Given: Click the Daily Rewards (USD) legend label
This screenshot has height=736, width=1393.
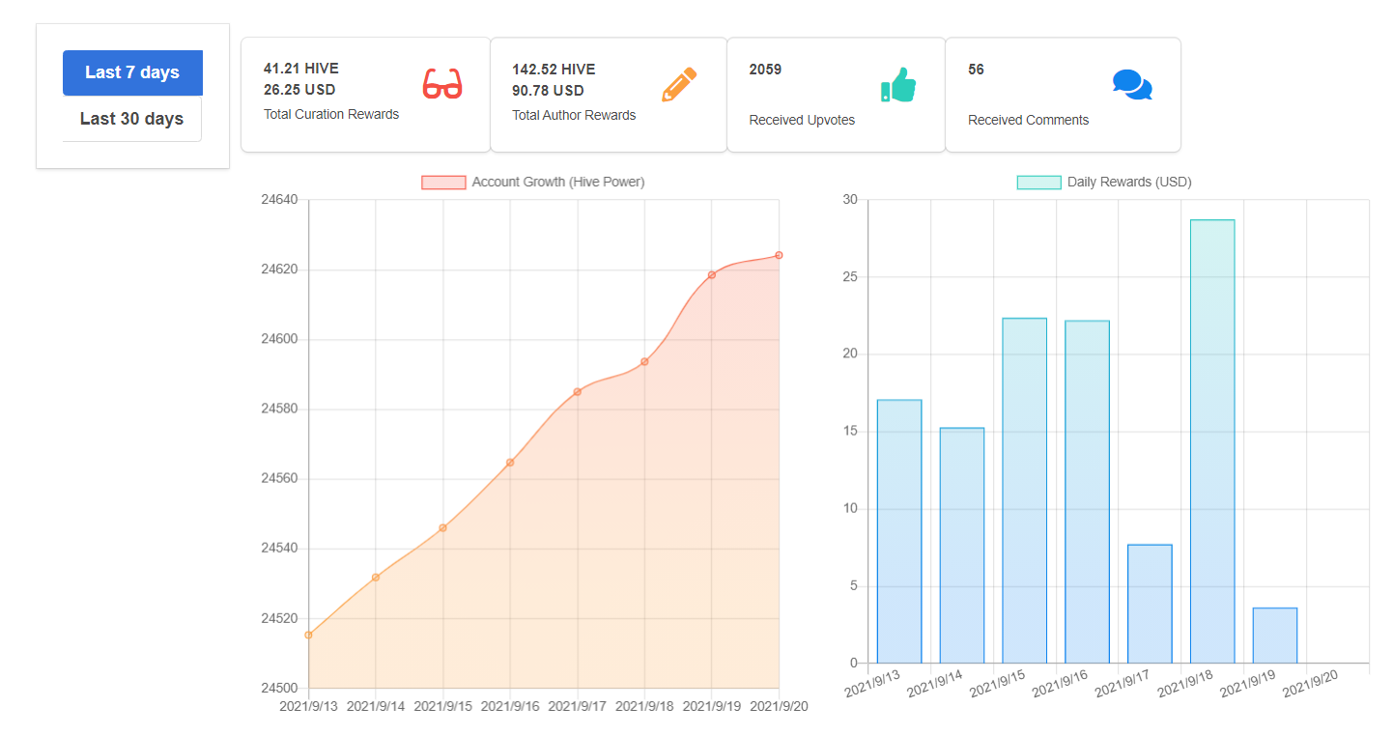Looking at the screenshot, I should point(1129,183).
